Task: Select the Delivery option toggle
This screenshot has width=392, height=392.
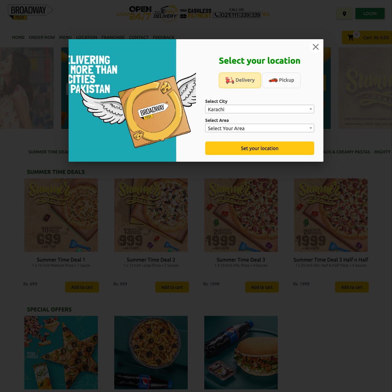Action: coord(240,80)
